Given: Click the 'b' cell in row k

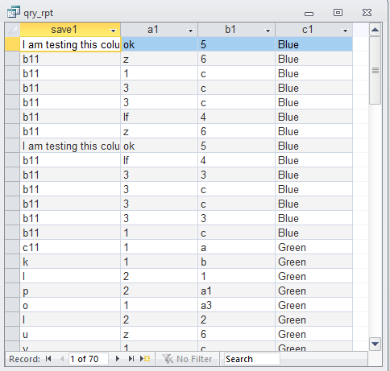Looking at the screenshot, I should [x=237, y=262].
